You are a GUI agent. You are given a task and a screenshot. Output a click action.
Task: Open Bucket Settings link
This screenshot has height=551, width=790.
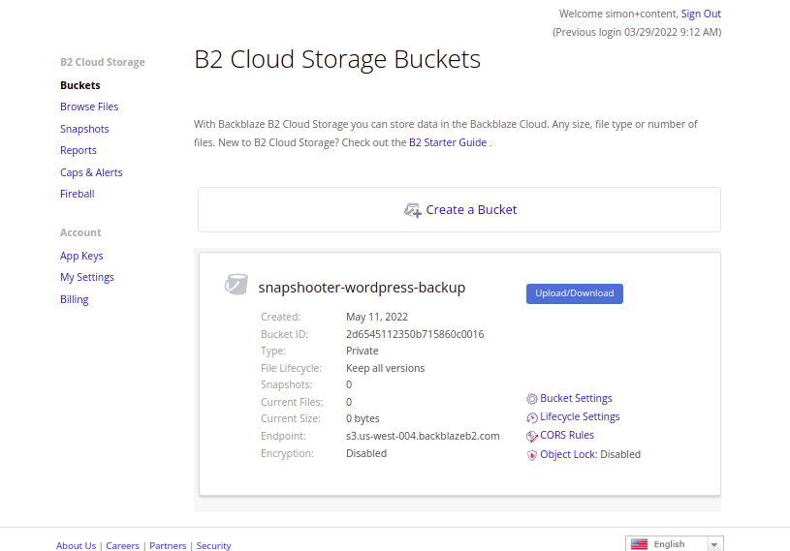(576, 398)
